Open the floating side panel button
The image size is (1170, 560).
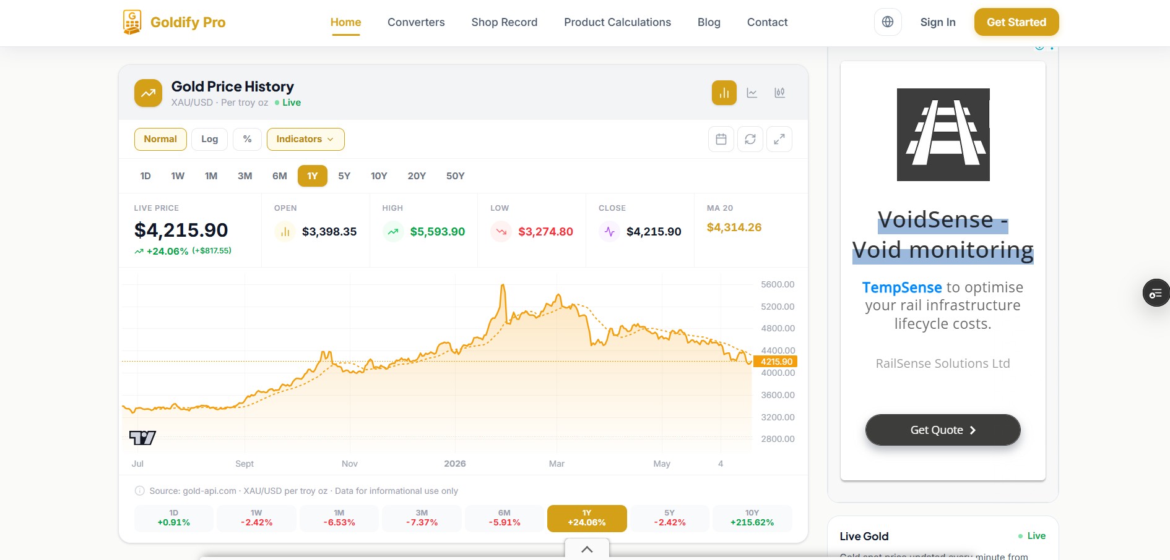point(1156,293)
